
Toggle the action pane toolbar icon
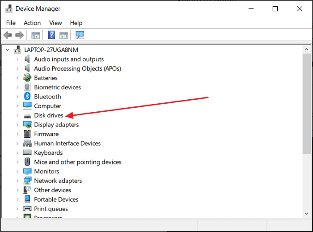(x=63, y=35)
